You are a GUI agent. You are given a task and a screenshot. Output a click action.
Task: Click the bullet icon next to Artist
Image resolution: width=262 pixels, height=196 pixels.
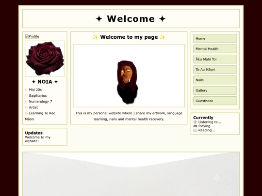tap(26, 107)
